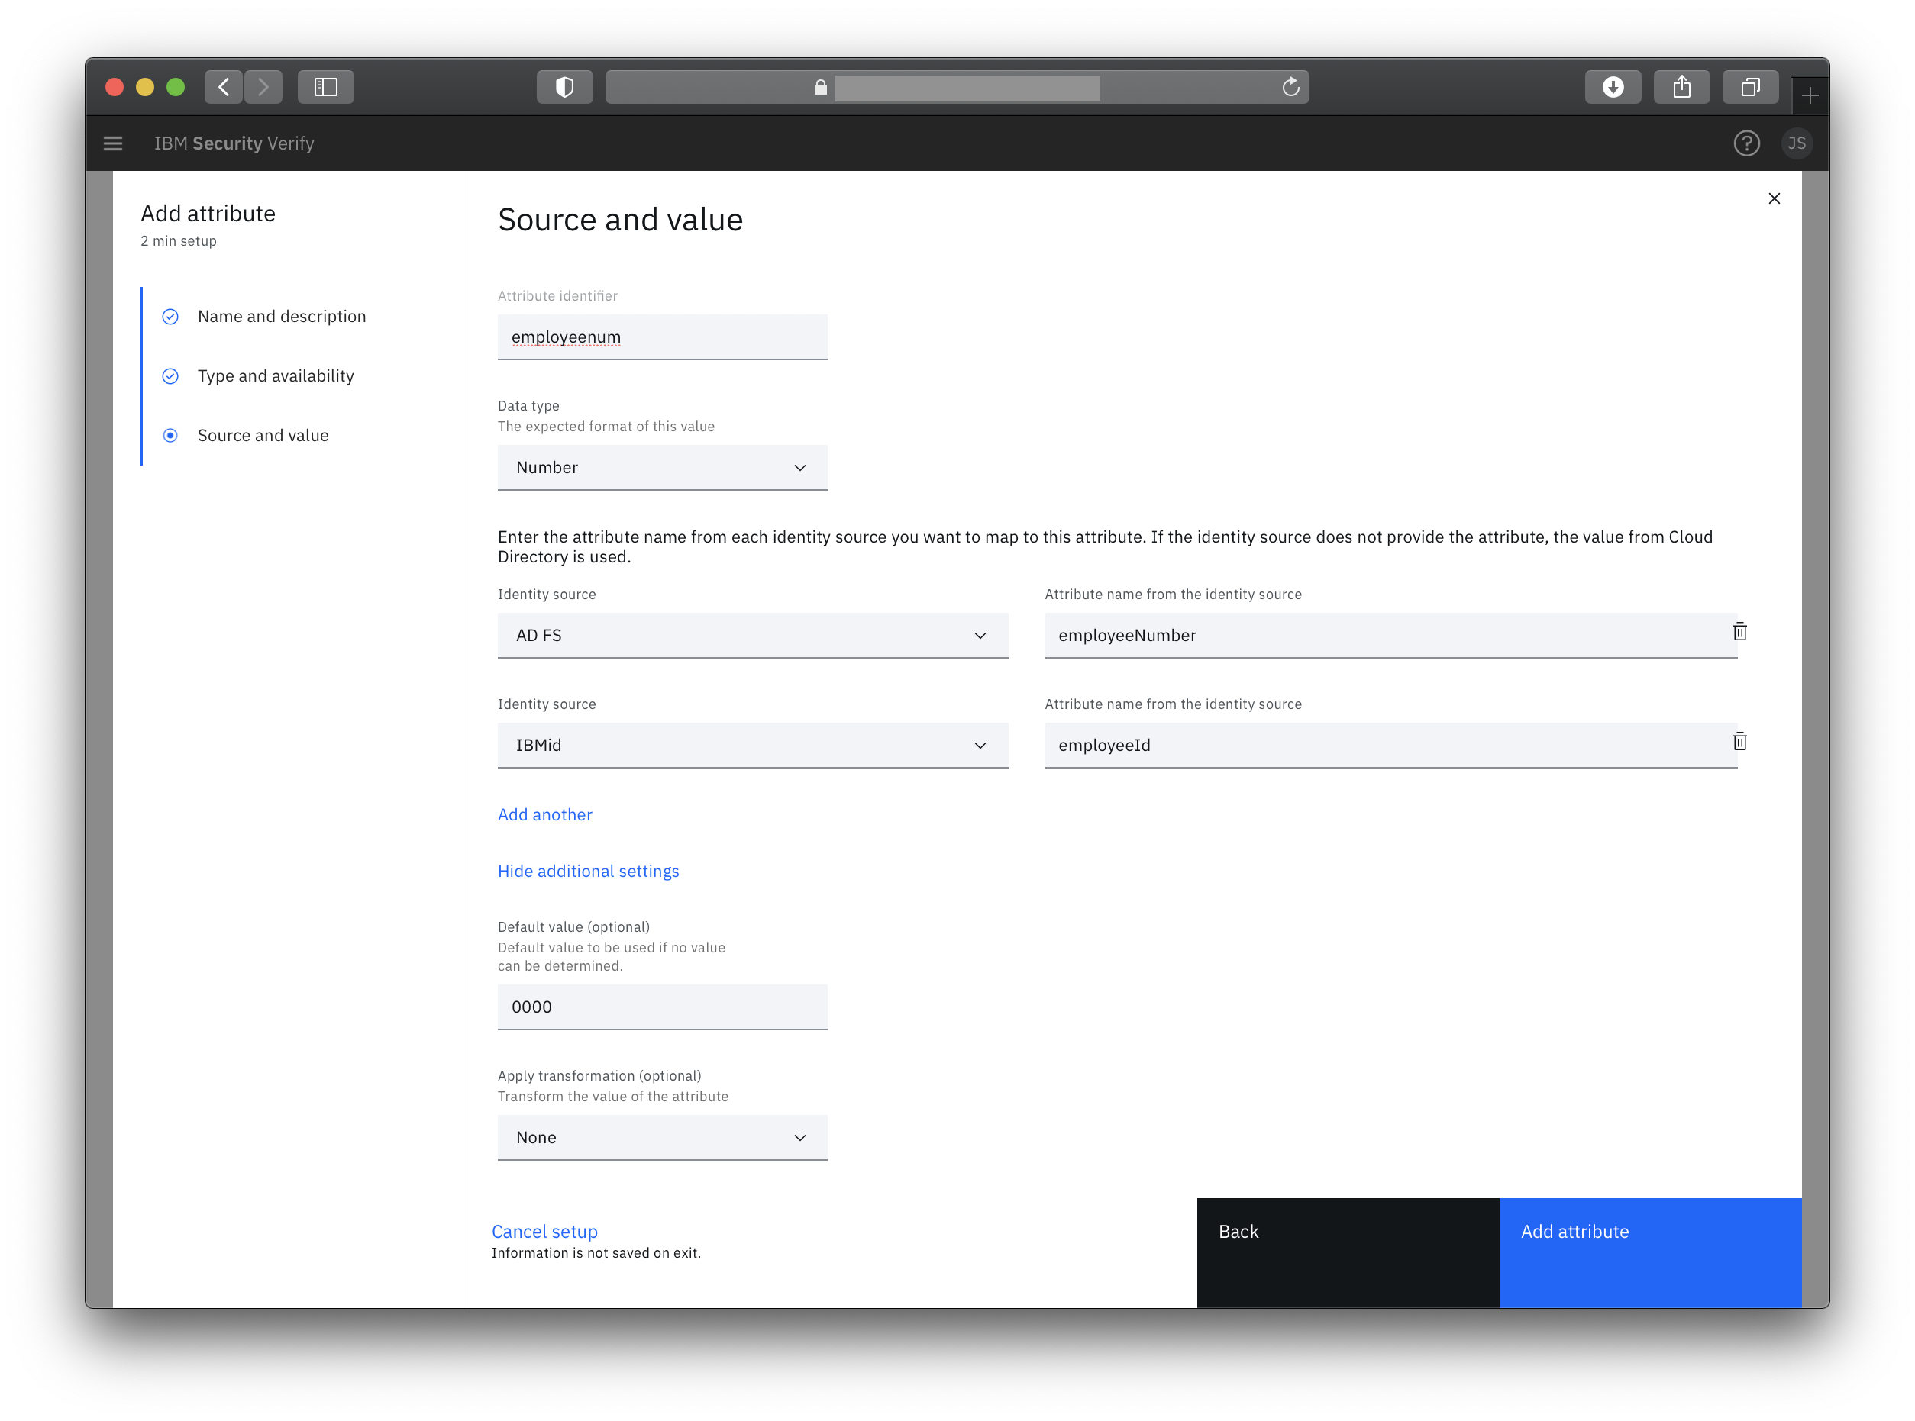Toggle the Safari sidebar icon
This screenshot has height=1421, width=1915.
pyautogui.click(x=325, y=87)
